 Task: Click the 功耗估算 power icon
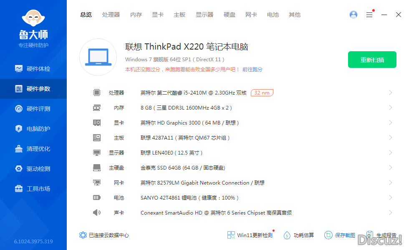coord(287,235)
